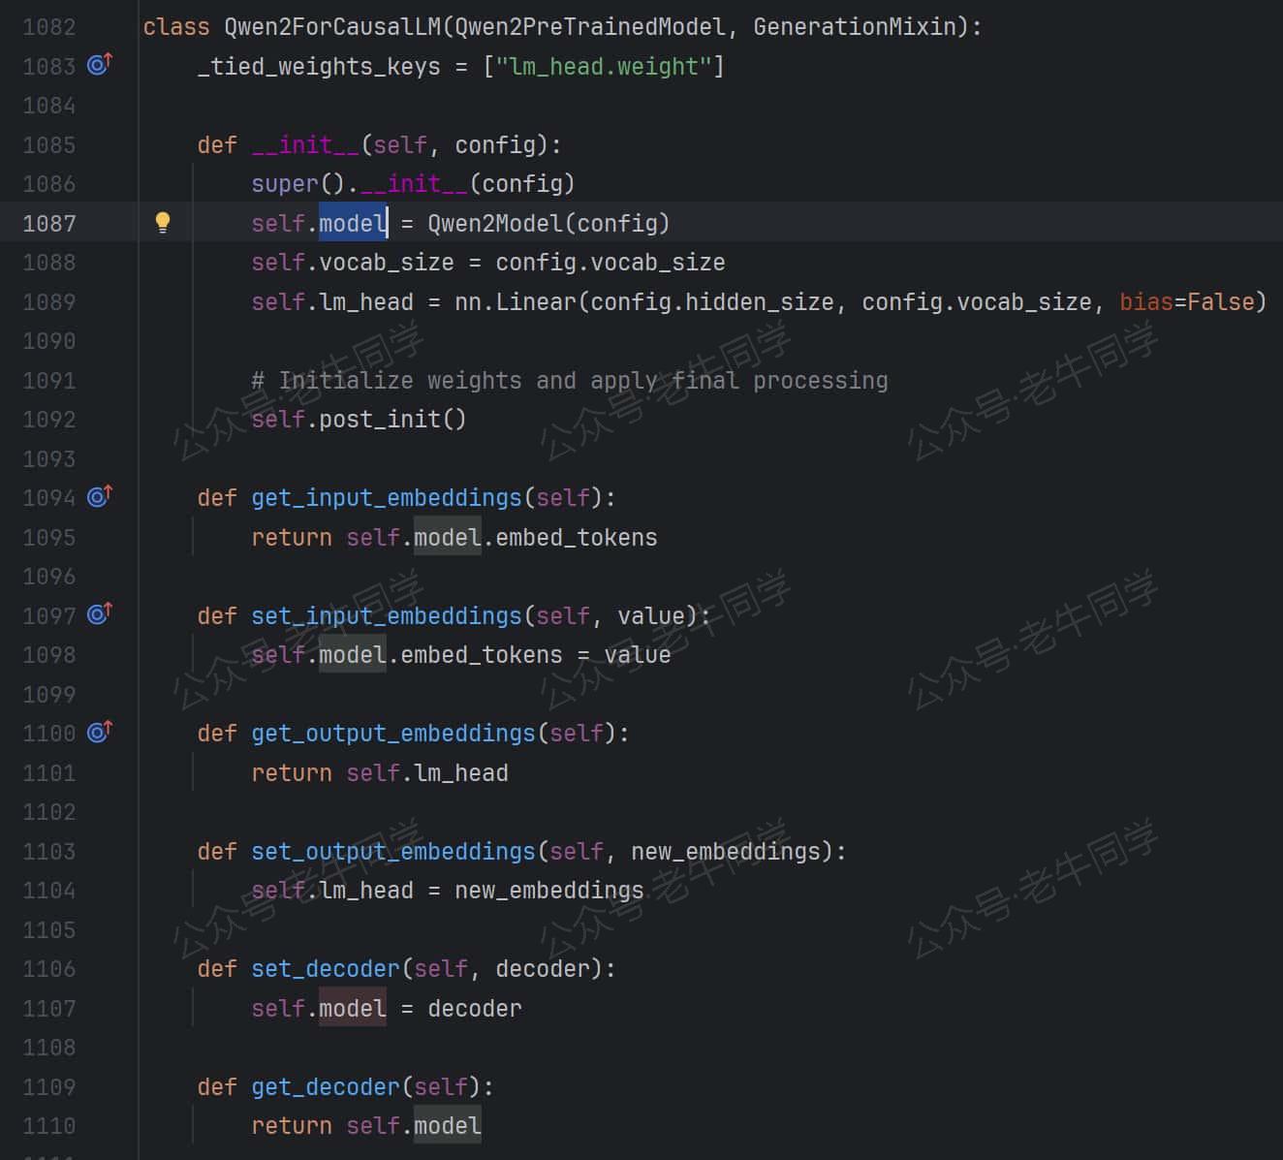Viewport: 1283px width, 1160px height.
Task: Click the override gutter icon on line 1083
Action: (x=100, y=65)
